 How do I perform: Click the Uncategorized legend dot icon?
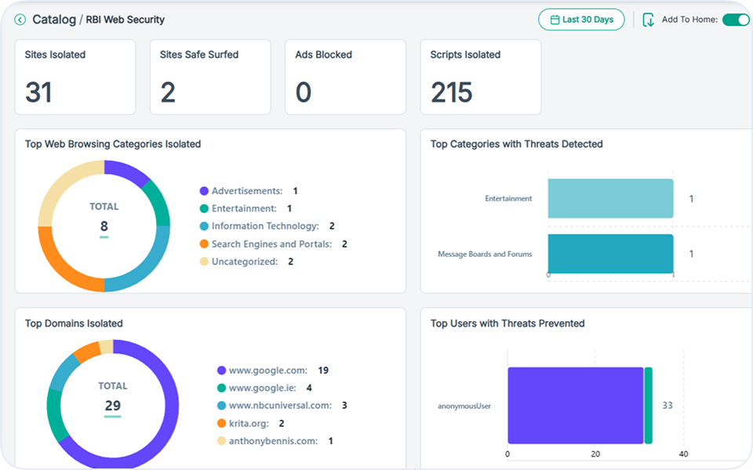tap(206, 262)
